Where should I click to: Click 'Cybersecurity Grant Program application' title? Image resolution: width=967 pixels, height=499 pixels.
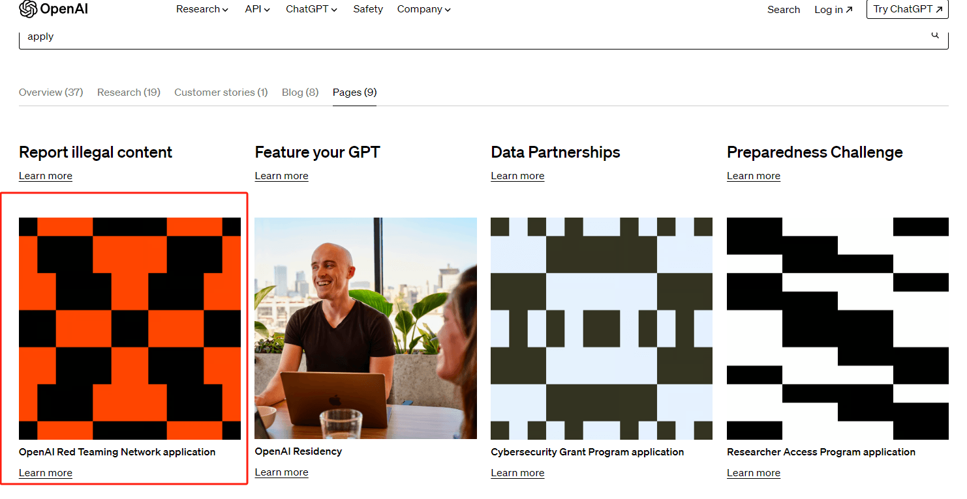587,452
